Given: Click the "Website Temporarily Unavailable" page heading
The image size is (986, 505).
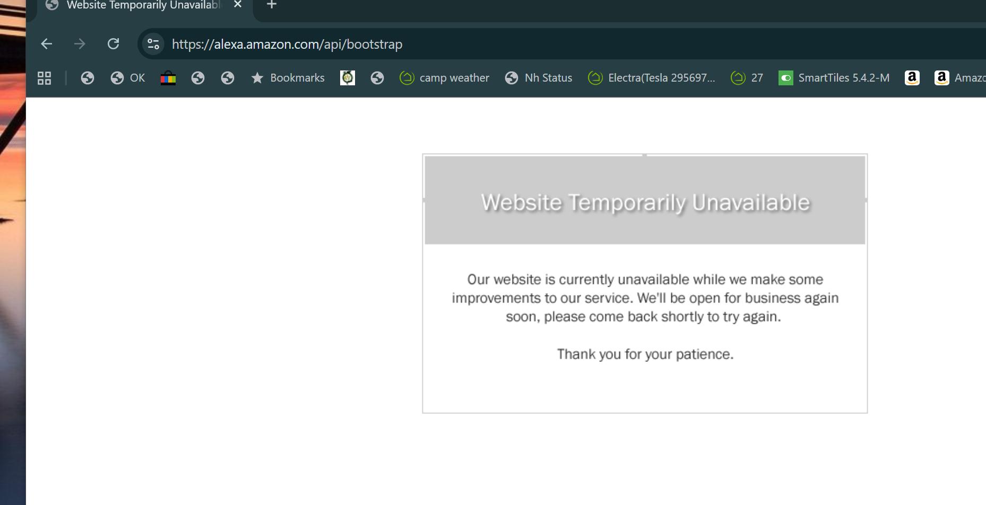Looking at the screenshot, I should [x=645, y=202].
